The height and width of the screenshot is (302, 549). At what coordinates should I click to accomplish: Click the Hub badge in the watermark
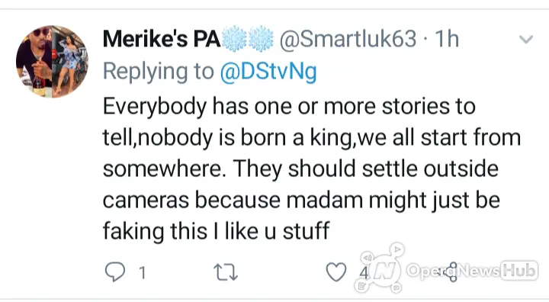tap(519, 271)
